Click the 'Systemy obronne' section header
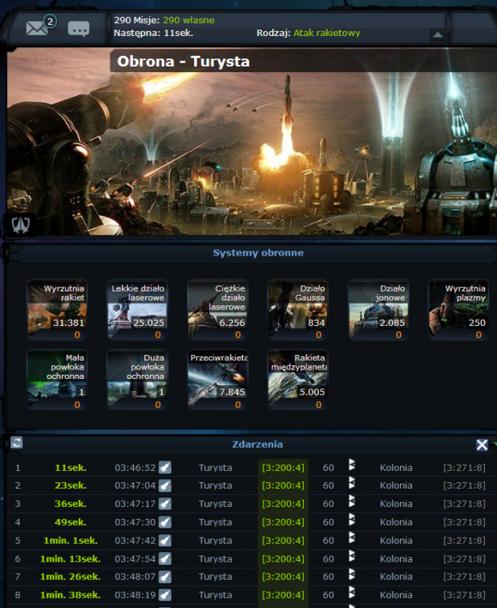Screen dimensions: 497x608 (x=258, y=253)
